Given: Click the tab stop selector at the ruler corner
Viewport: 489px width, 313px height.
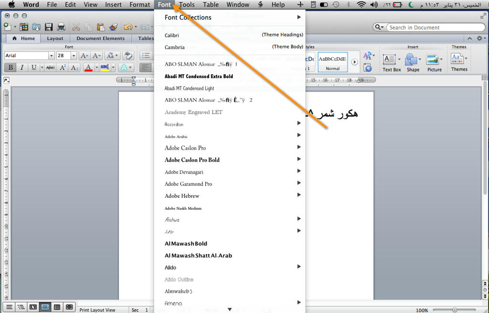Looking at the screenshot, I should tap(6, 81).
